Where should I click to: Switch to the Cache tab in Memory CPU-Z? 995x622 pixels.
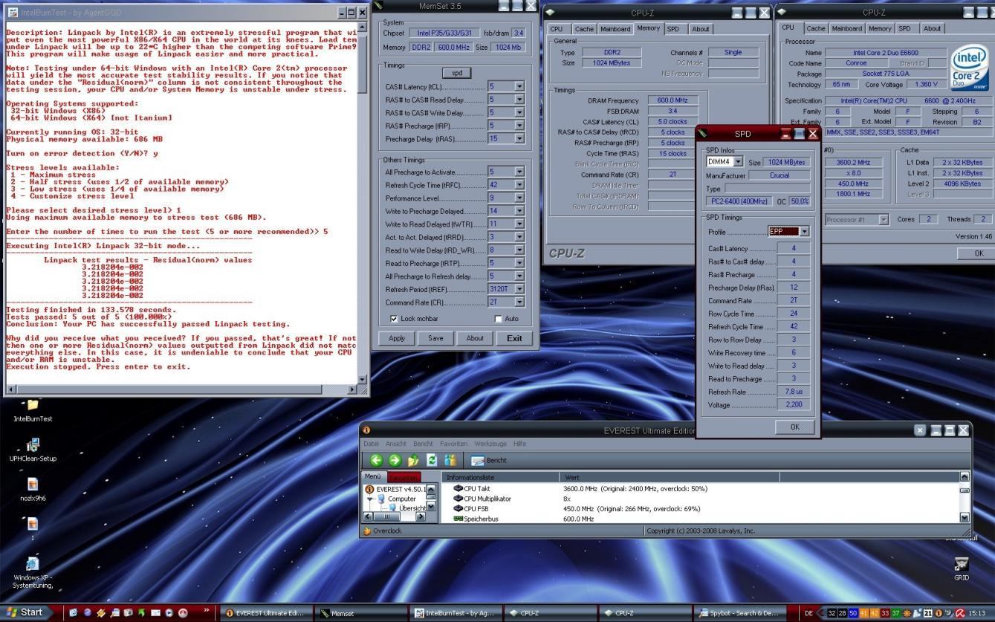[x=584, y=29]
